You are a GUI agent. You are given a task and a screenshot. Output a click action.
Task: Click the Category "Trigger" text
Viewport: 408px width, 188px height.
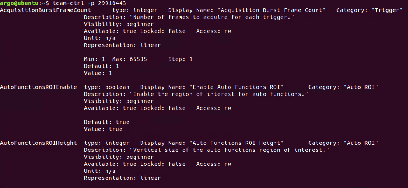[x=369, y=10]
